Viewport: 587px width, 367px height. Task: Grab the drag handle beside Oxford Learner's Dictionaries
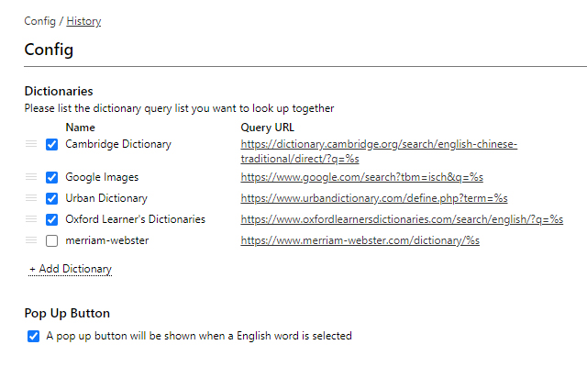pos(31,219)
